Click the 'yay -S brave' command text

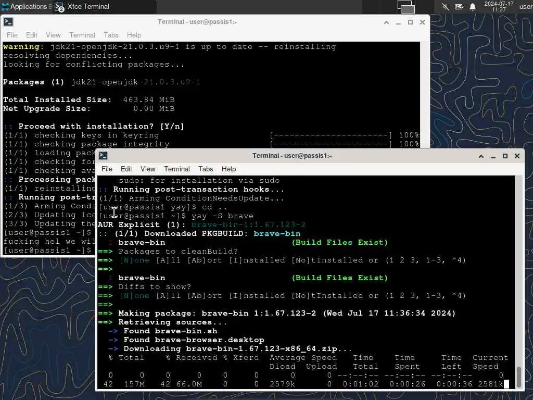[223, 216]
